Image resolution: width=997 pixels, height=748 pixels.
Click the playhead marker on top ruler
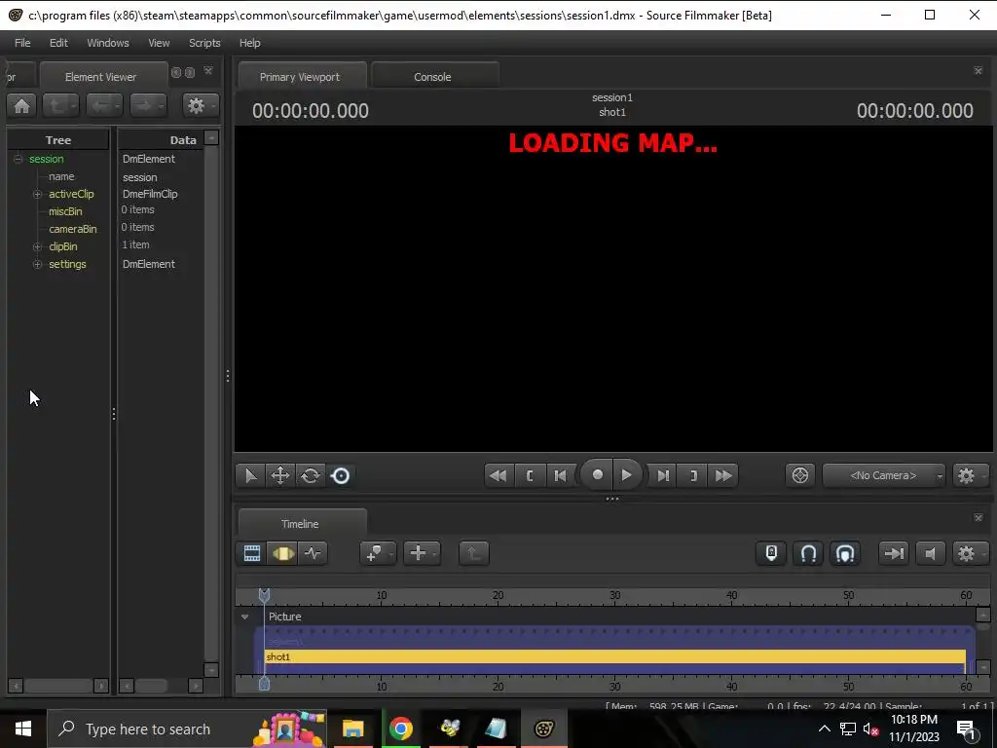(264, 595)
